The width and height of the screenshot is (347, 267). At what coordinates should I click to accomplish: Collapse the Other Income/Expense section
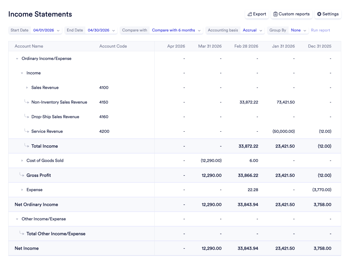point(17,219)
